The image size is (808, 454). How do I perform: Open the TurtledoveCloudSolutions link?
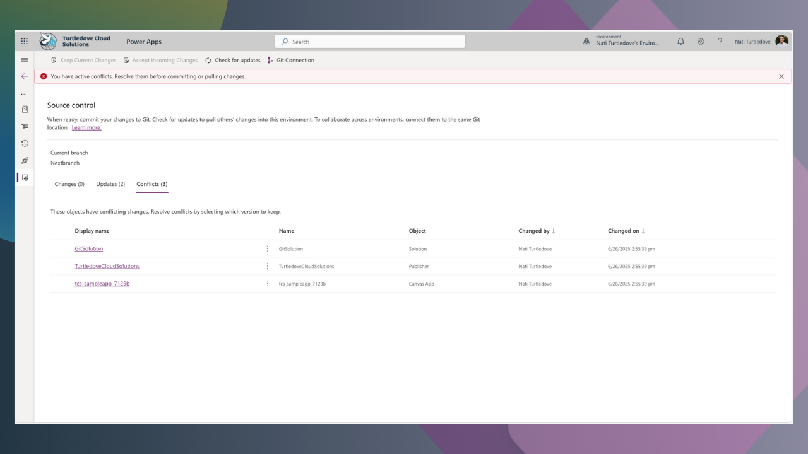(x=107, y=266)
